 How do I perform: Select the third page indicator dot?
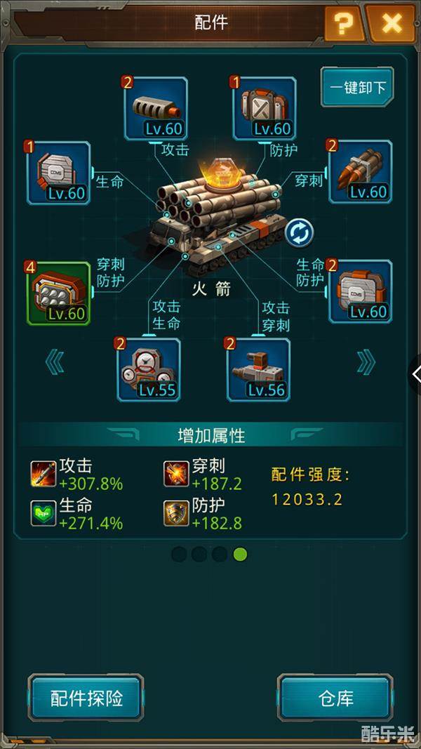coord(220,555)
